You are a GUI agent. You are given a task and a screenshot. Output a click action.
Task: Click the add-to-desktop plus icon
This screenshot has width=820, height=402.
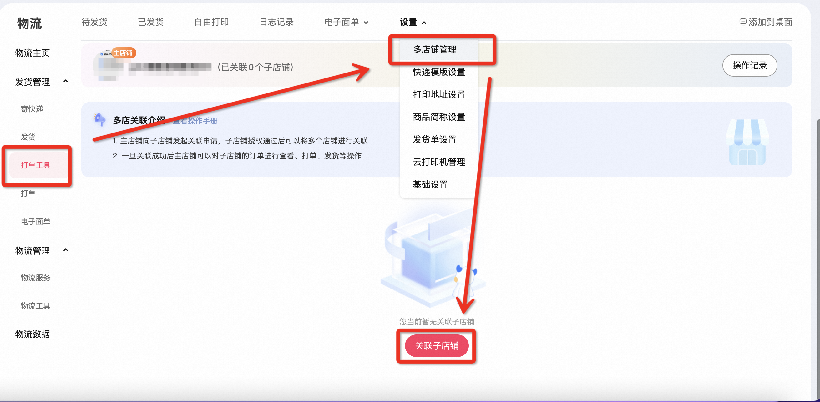743,22
